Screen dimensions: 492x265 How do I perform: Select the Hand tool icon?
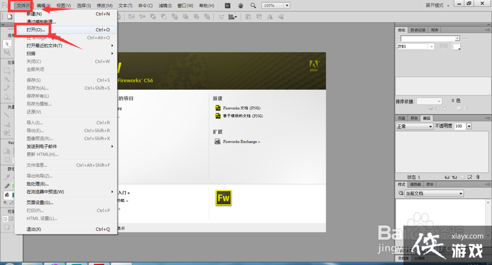[241, 5]
